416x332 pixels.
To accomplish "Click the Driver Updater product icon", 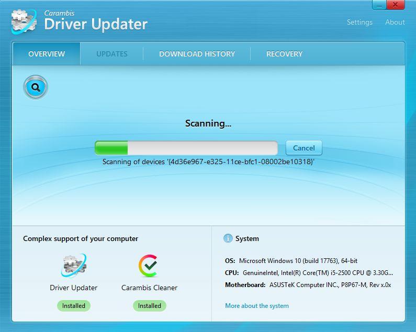I will (73, 266).
